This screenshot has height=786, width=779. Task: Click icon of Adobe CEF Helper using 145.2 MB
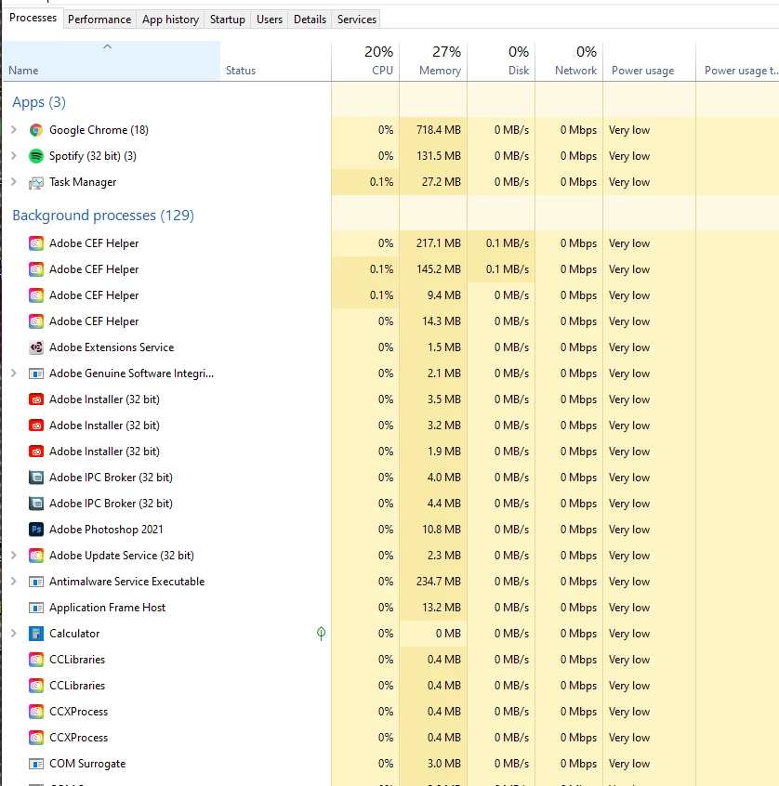coord(36,269)
